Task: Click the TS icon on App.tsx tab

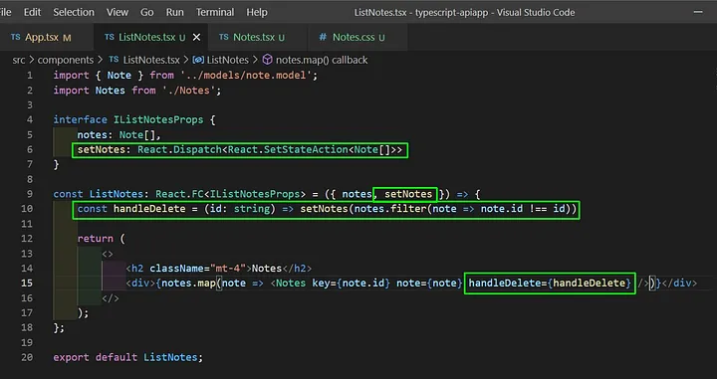Action: pyautogui.click(x=16, y=37)
